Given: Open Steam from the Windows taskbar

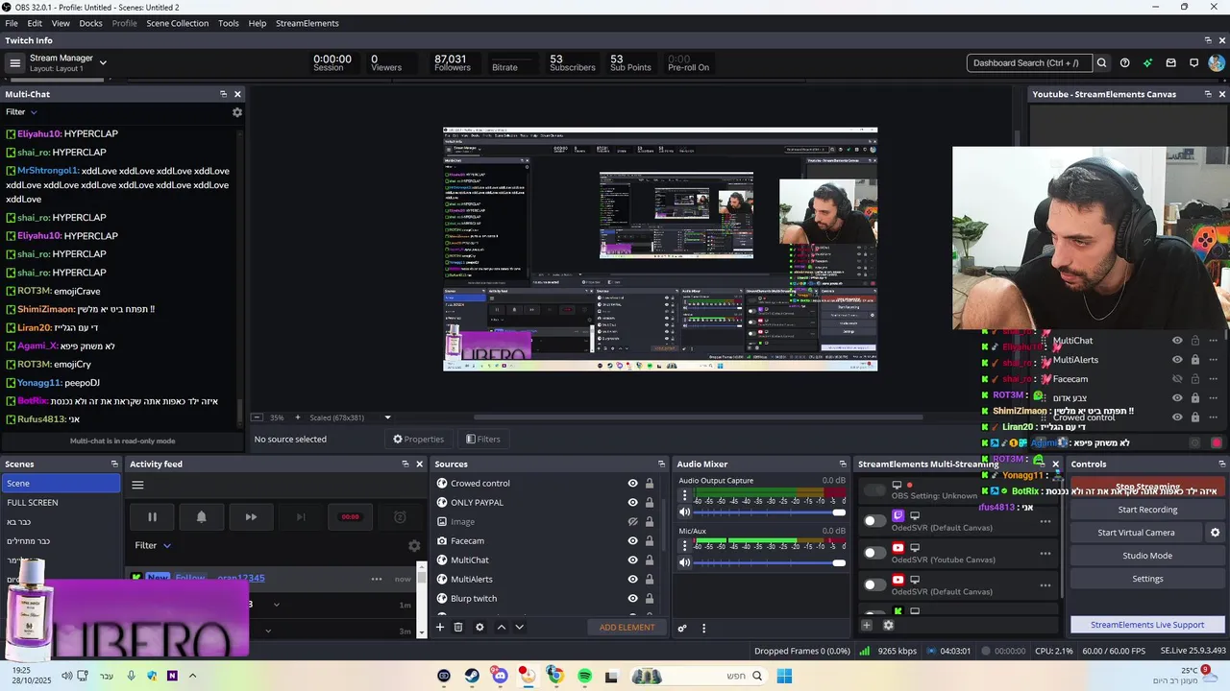Looking at the screenshot, I should (472, 677).
